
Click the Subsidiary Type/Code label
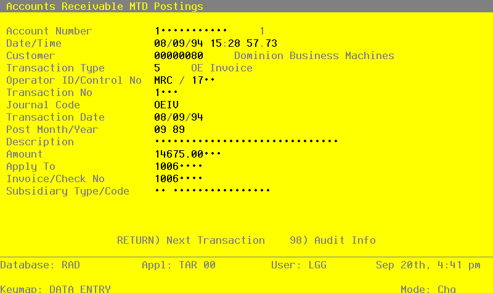pyautogui.click(x=68, y=191)
